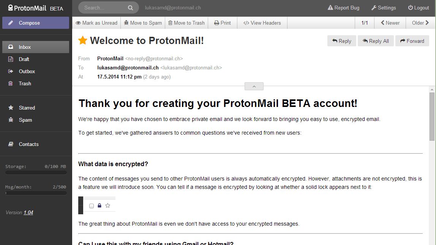Open the Contacts page
The image size is (436, 245).
pos(28,144)
